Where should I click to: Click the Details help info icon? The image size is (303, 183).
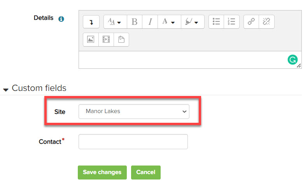tap(61, 19)
